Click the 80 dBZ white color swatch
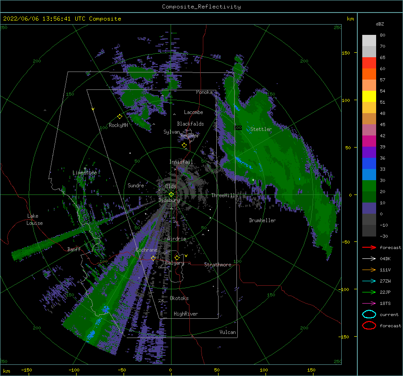The width and height of the screenshot is (403, 376). pyautogui.click(x=369, y=40)
